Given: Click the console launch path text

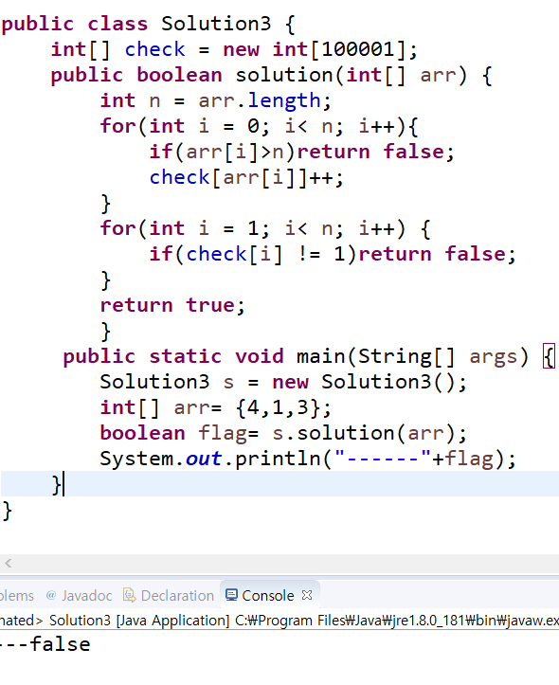Looking at the screenshot, I should 279,621.
